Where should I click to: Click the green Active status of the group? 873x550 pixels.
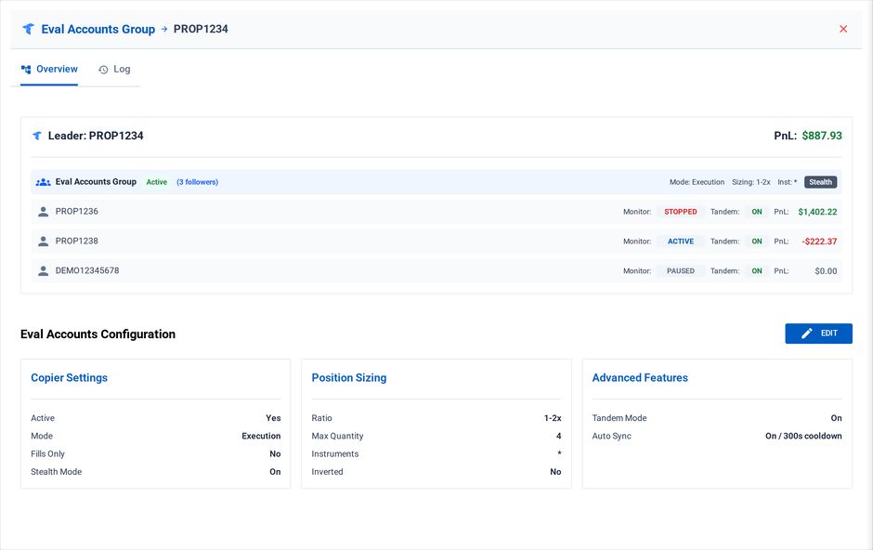[156, 182]
